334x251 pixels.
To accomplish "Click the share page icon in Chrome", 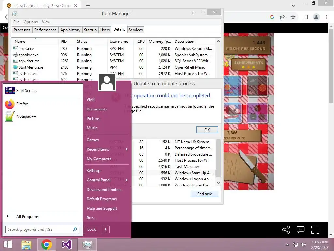I will pos(282,17).
